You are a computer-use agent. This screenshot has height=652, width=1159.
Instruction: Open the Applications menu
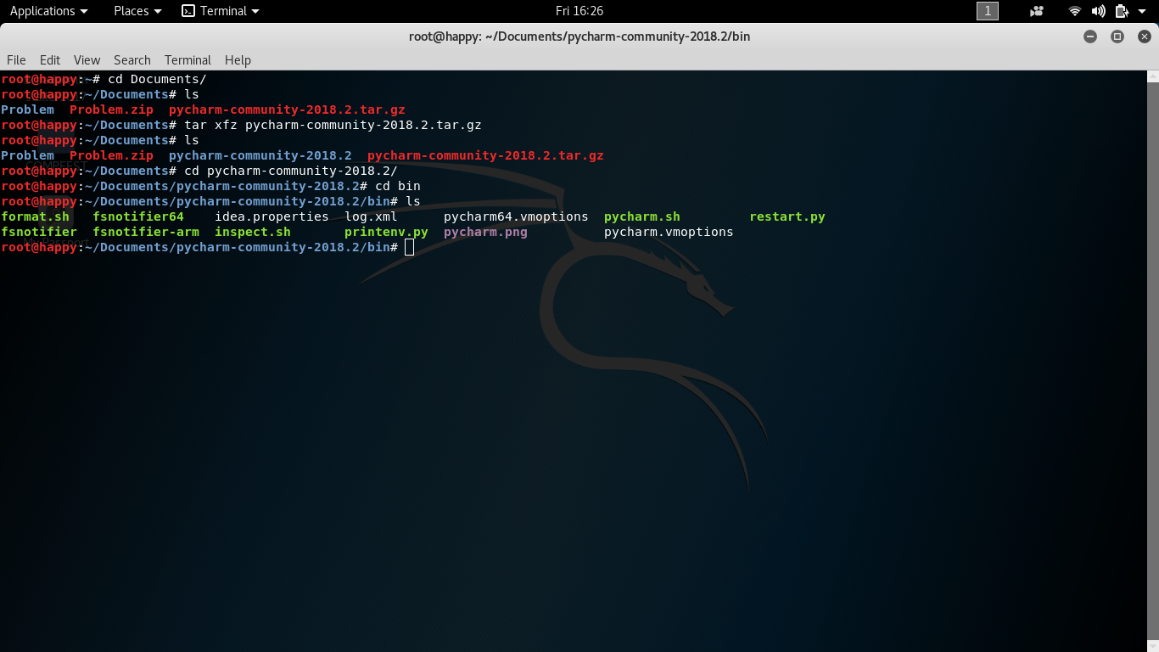pos(48,11)
